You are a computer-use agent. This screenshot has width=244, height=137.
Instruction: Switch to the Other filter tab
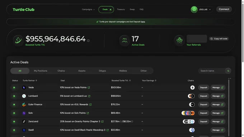coord(144,71)
